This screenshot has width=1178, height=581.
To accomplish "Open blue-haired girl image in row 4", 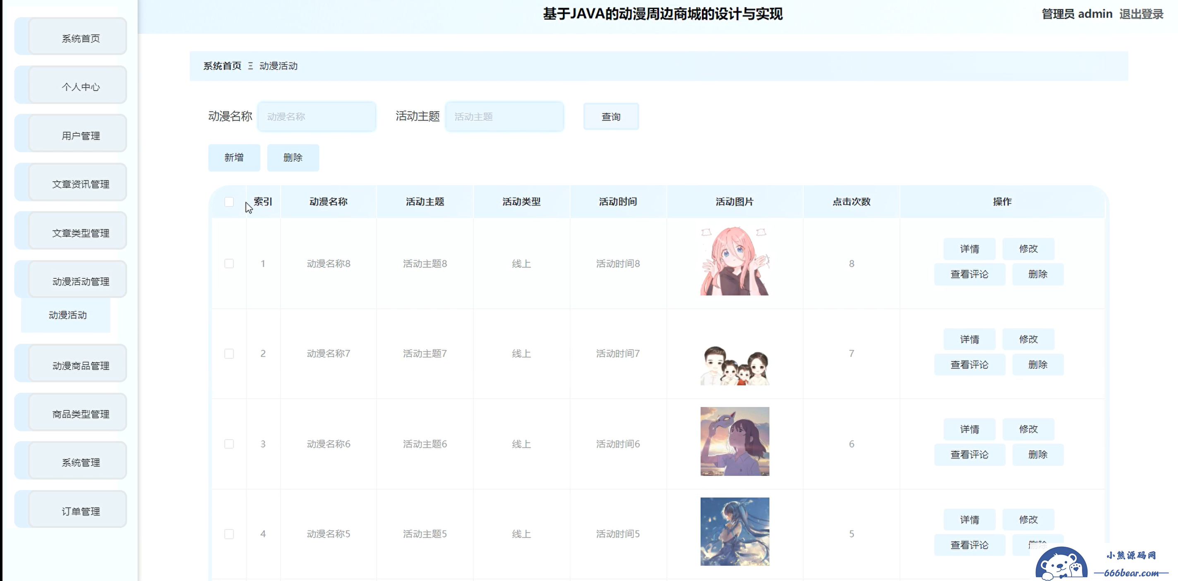I will pyautogui.click(x=735, y=532).
